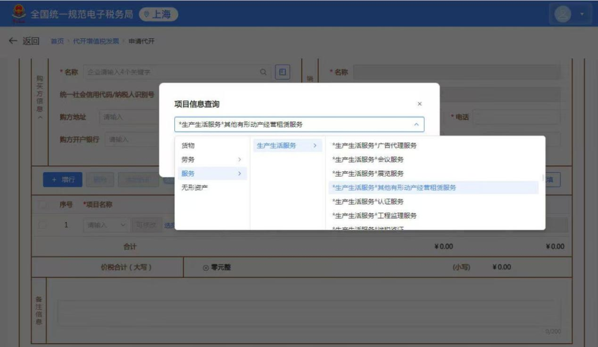Open the row 1 项目名称 dropdown

(x=106, y=225)
